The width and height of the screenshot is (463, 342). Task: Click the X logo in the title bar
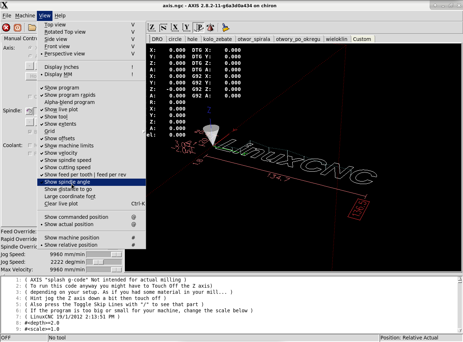click(x=5, y=5)
